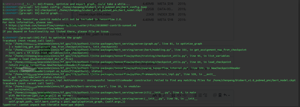The image size is (300, 107).
Task: Insert a bulleted list
Action: click(x=195, y=95)
